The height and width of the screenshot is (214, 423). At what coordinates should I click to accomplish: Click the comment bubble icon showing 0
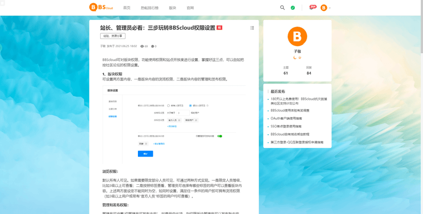(x=152, y=46)
